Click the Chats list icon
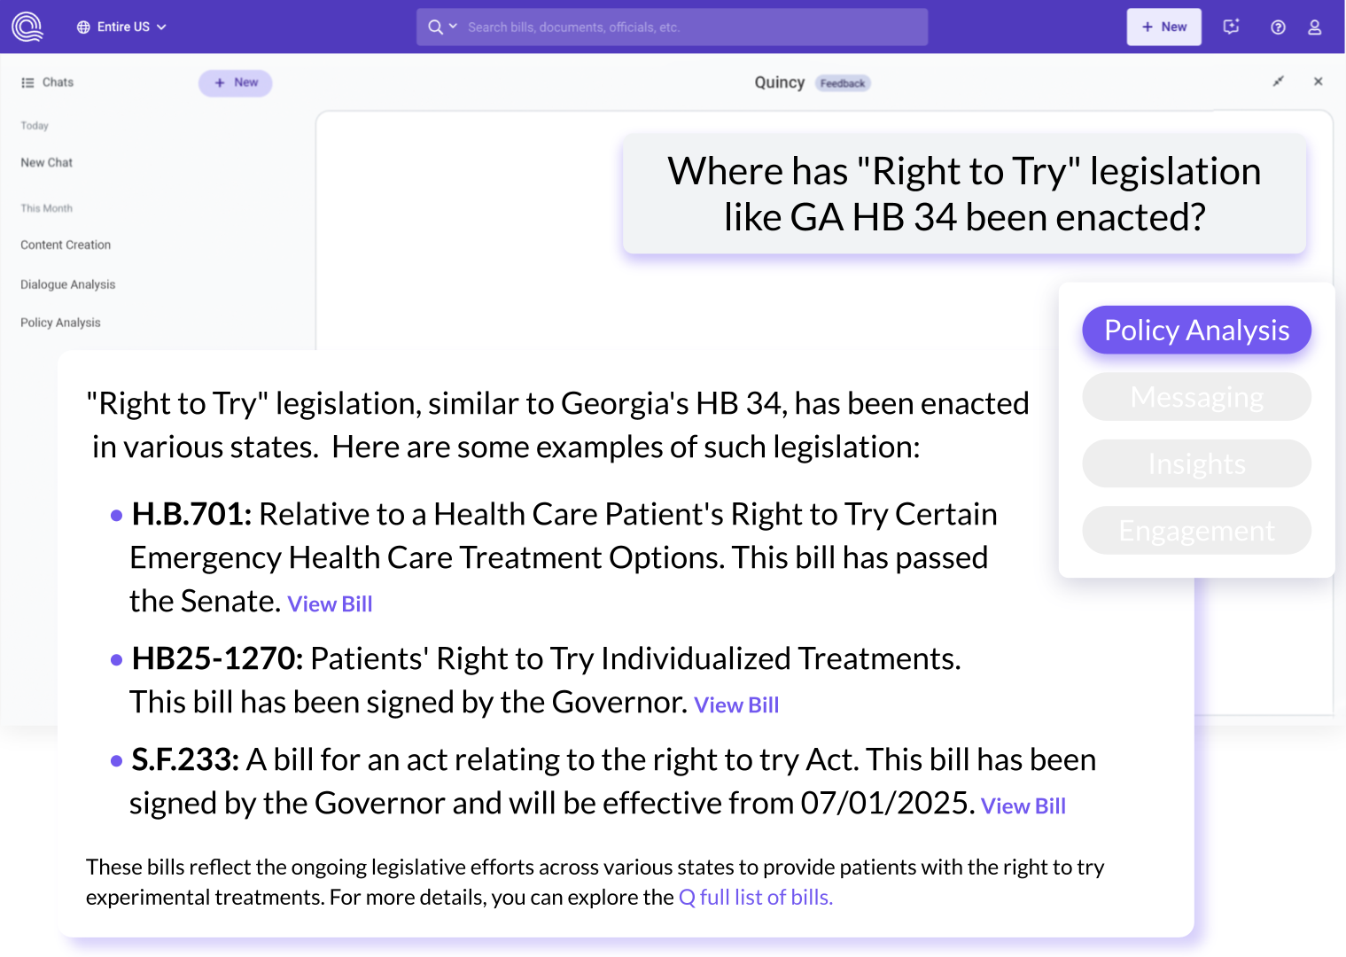Screen dimensions: 1346x957 [27, 82]
